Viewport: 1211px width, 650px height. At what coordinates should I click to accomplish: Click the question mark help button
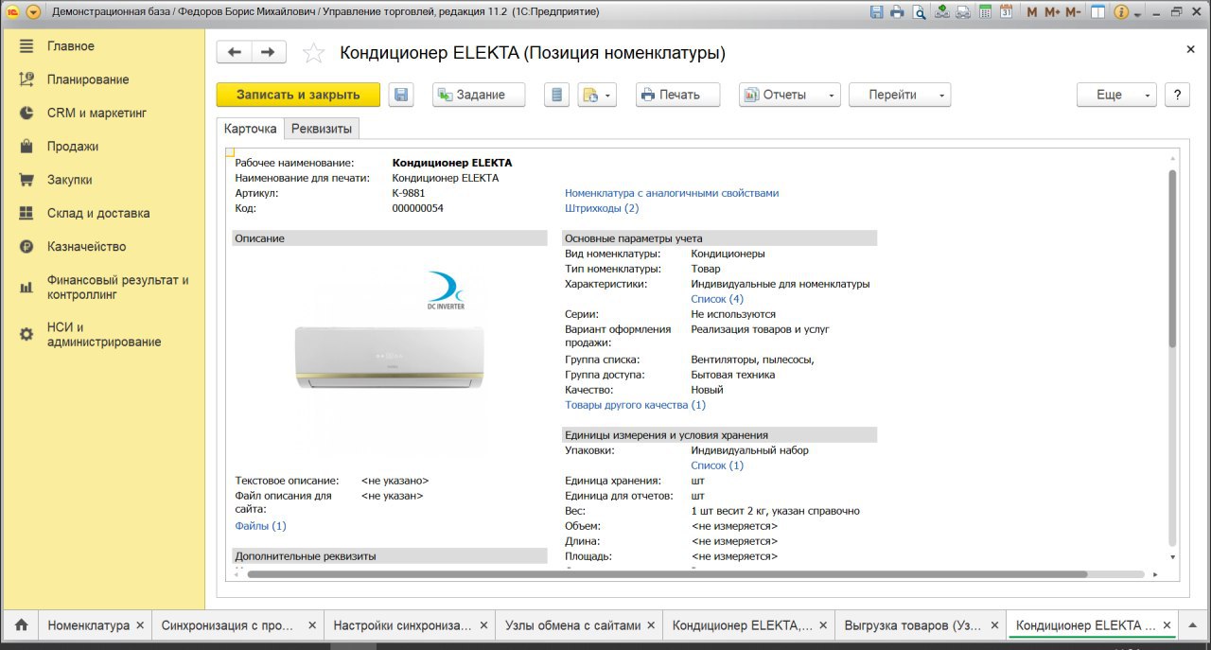click(1177, 95)
